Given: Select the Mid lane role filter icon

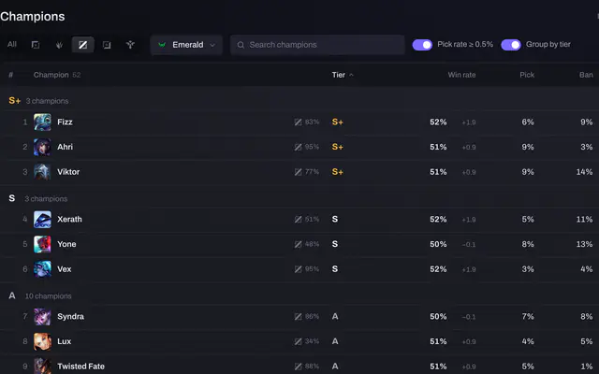Looking at the screenshot, I should click(x=83, y=45).
